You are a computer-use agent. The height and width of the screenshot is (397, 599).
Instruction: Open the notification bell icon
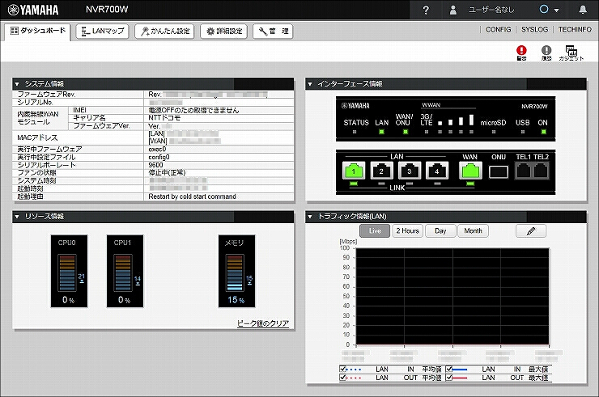tap(583, 10)
